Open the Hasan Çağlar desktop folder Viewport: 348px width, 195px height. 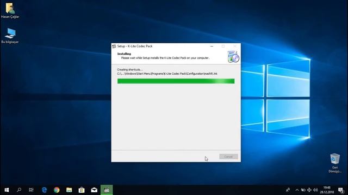pos(10,10)
